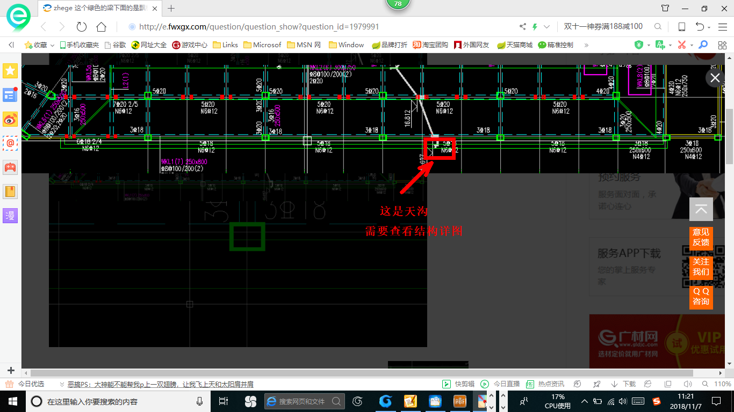734x412 pixels.
Task: Open the 网址大全 bookmark
Action: click(x=149, y=45)
